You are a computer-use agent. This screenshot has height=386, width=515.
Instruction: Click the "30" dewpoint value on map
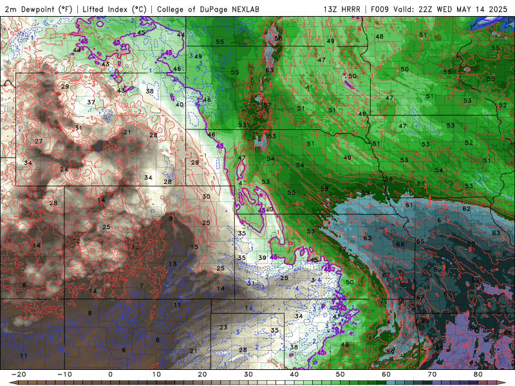tap(206, 197)
